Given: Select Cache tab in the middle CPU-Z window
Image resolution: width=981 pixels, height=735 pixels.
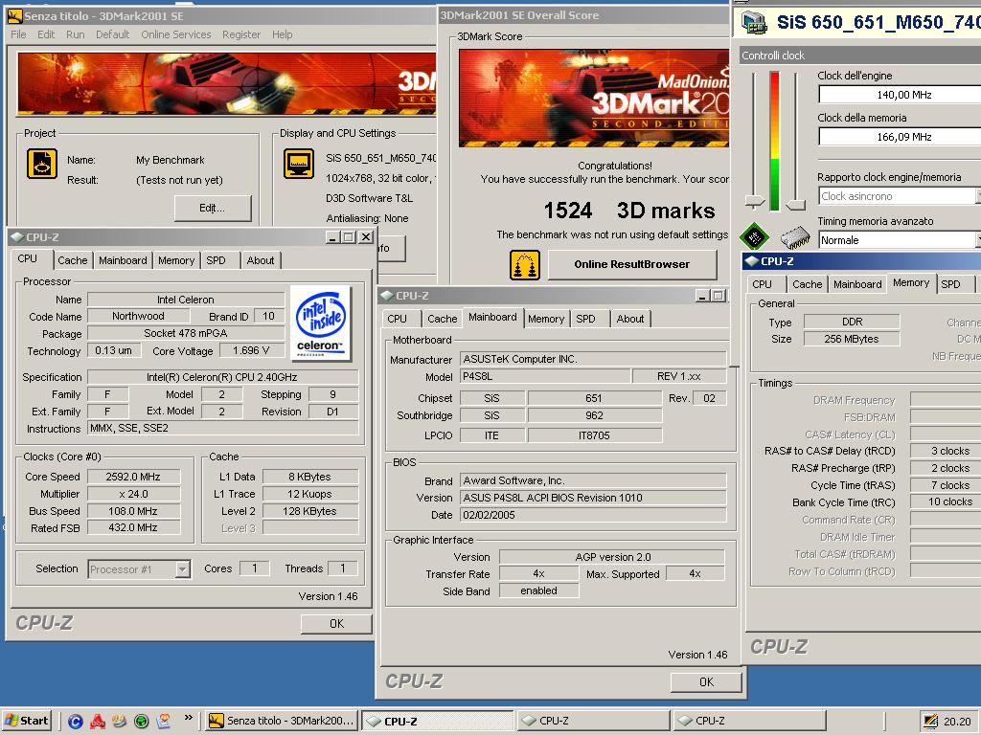Looking at the screenshot, I should click(443, 319).
